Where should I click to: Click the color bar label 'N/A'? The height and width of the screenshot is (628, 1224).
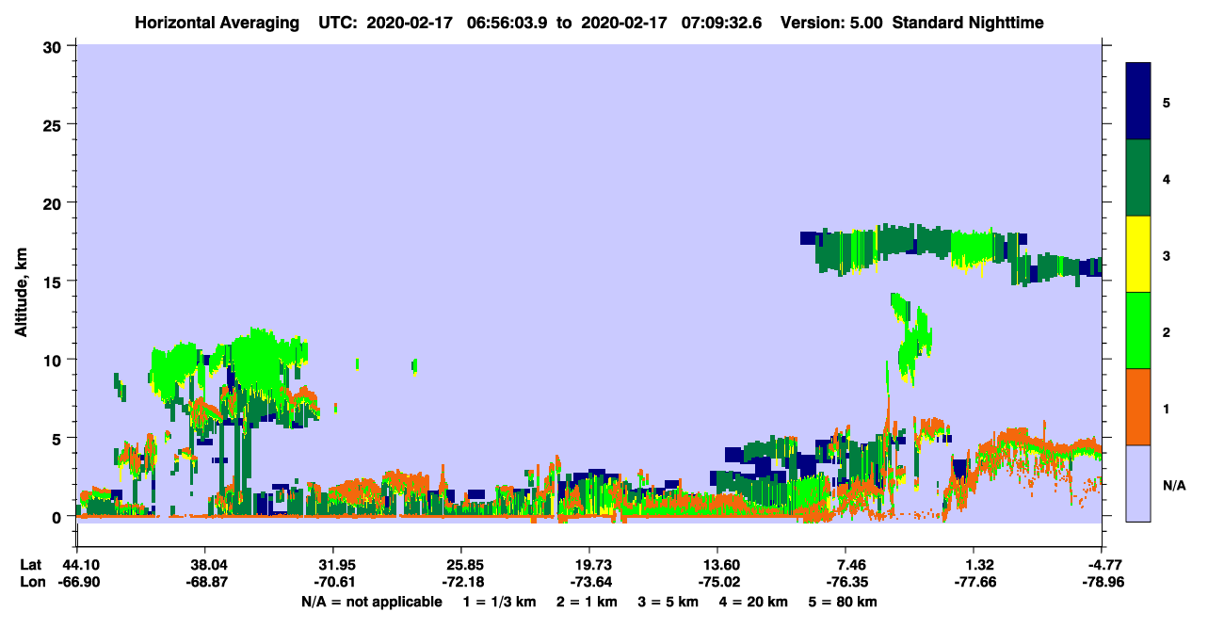tap(1174, 485)
